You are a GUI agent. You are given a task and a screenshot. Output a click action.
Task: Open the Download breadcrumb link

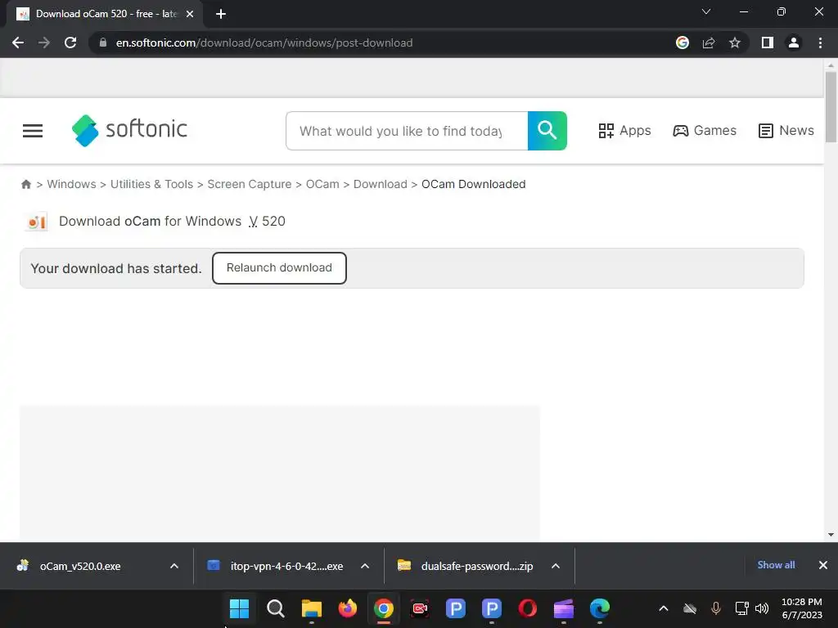380,184
